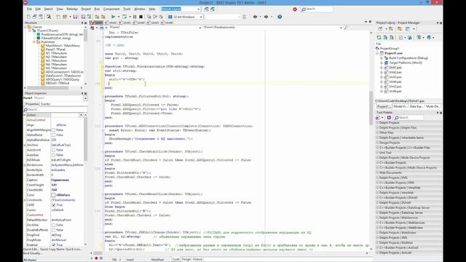Close the Object Inspector panel
The height and width of the screenshot is (262, 466).
pyautogui.click(x=86, y=93)
